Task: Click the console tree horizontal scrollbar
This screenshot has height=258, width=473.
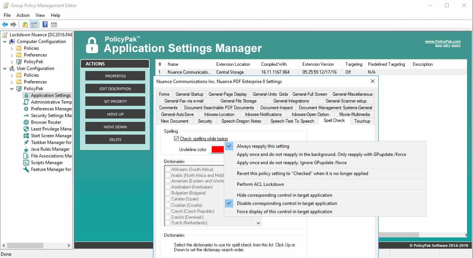Action: [x=37, y=245]
